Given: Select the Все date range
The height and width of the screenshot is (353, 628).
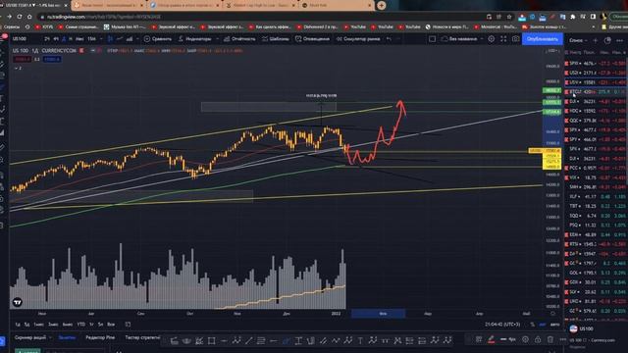Looking at the screenshot, I should pyautogui.click(x=111, y=325).
